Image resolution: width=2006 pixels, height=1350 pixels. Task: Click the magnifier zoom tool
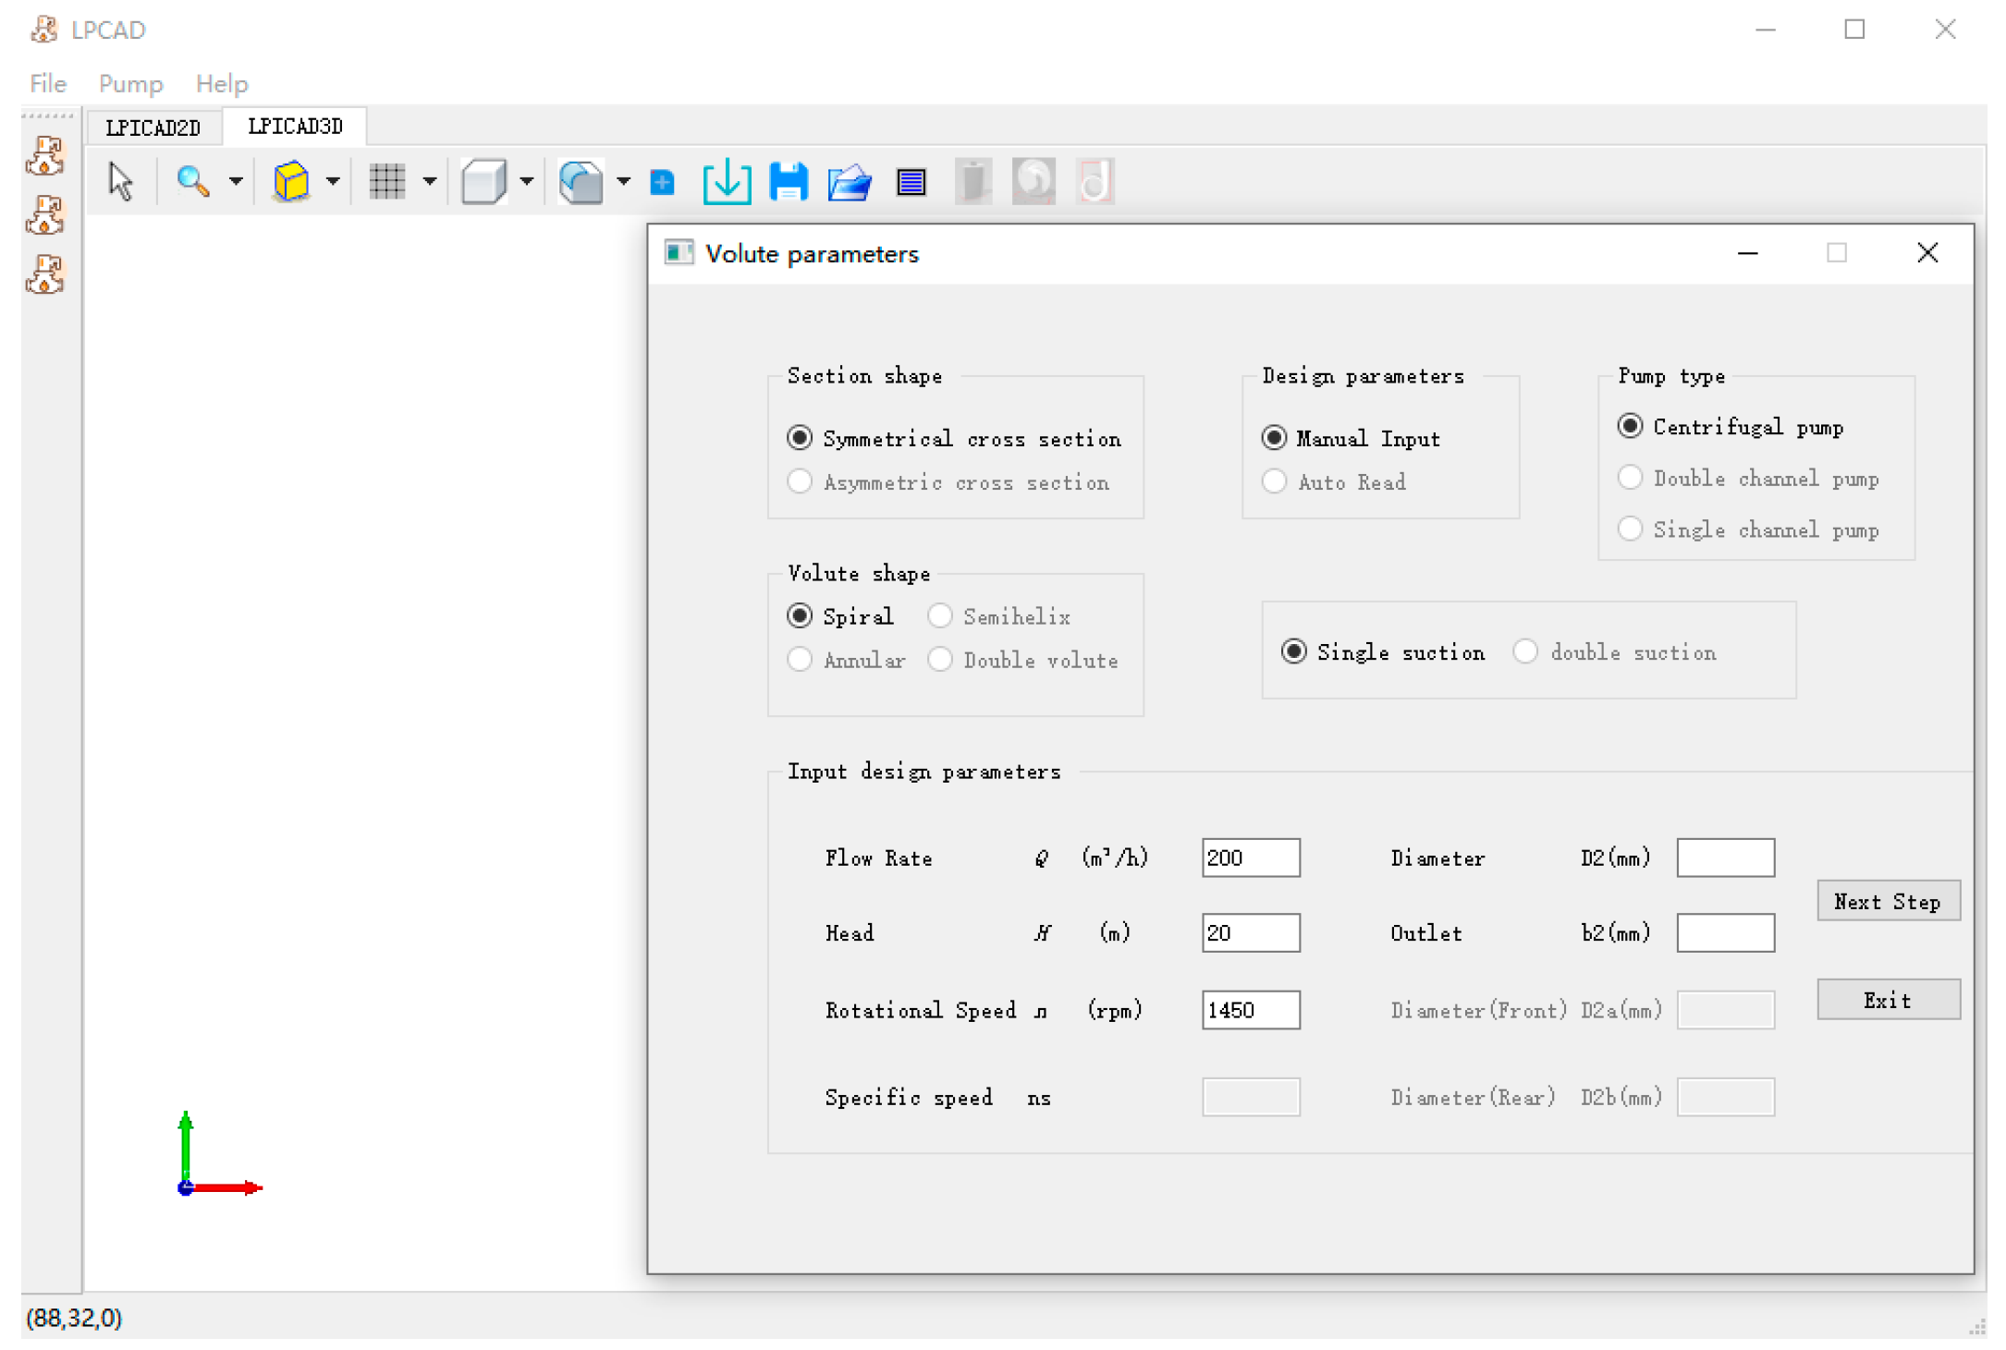(x=192, y=181)
